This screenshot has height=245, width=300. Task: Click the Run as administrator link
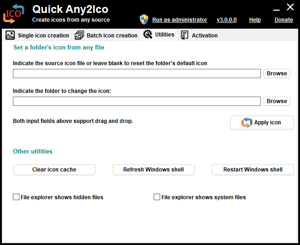[x=180, y=20]
